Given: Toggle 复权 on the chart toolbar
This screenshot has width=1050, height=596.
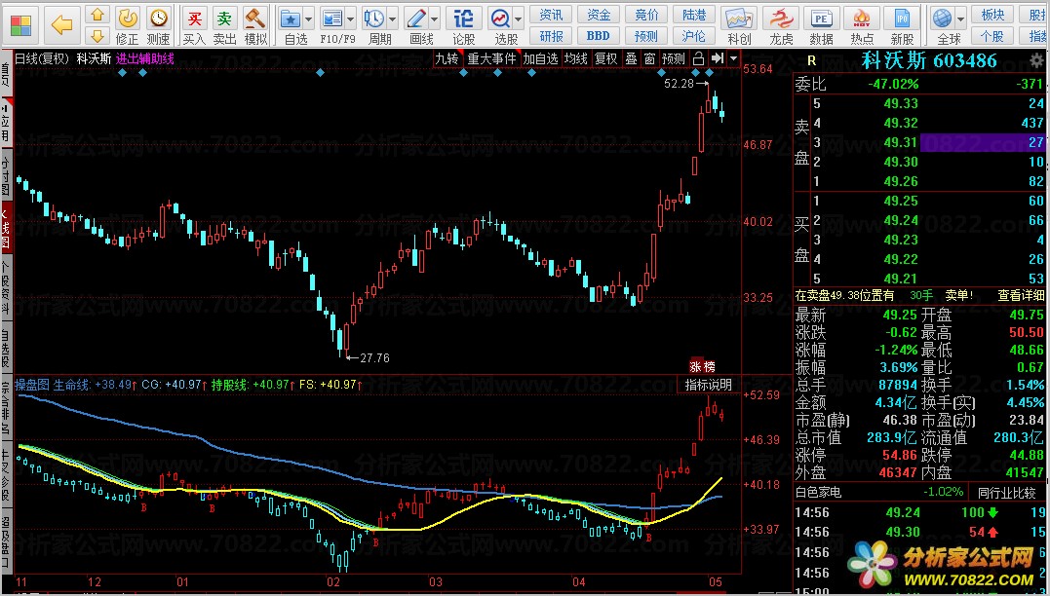Looking at the screenshot, I should tap(606, 58).
